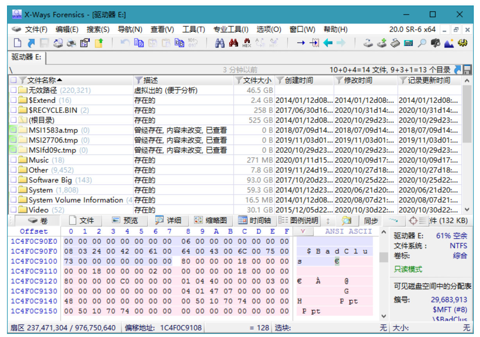The image size is (480, 337).
Task: Click the Open disk icon in toolbar
Action: 57,43
